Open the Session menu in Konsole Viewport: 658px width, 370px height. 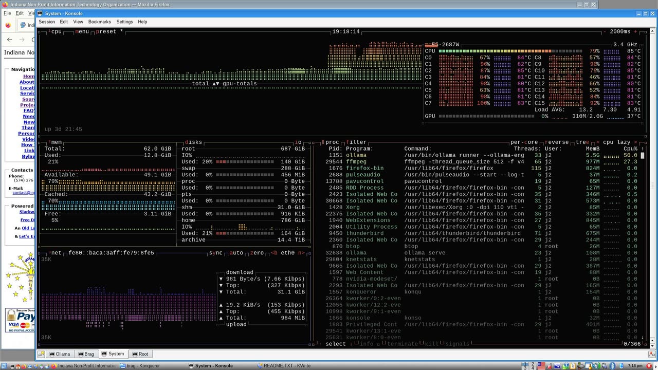(x=47, y=22)
